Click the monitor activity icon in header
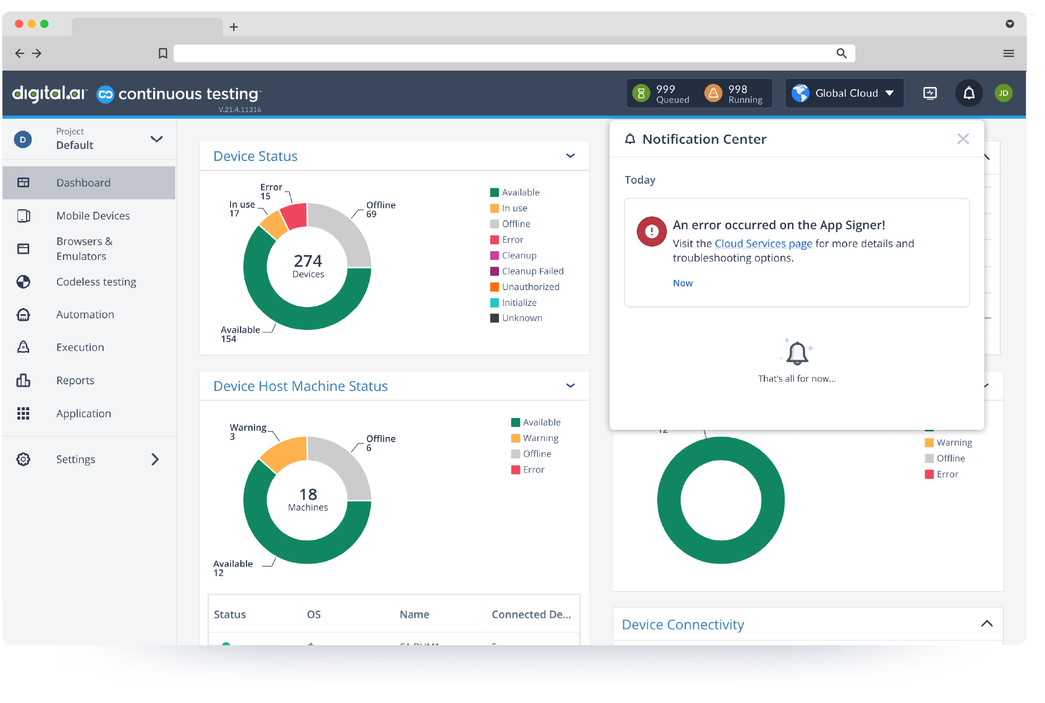 click(930, 93)
